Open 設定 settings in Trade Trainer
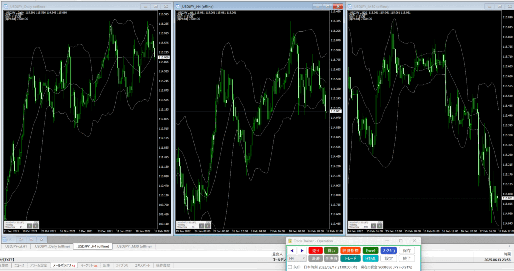The height and width of the screenshot is (271, 514). [389, 258]
